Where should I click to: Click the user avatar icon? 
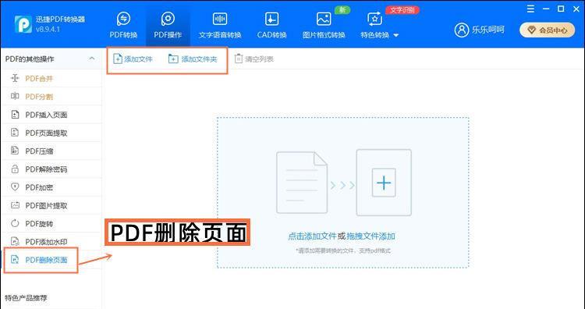click(x=462, y=30)
